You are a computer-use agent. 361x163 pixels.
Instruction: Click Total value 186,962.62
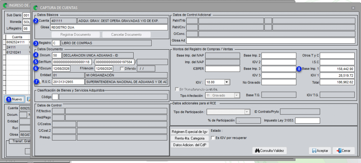point(337,82)
